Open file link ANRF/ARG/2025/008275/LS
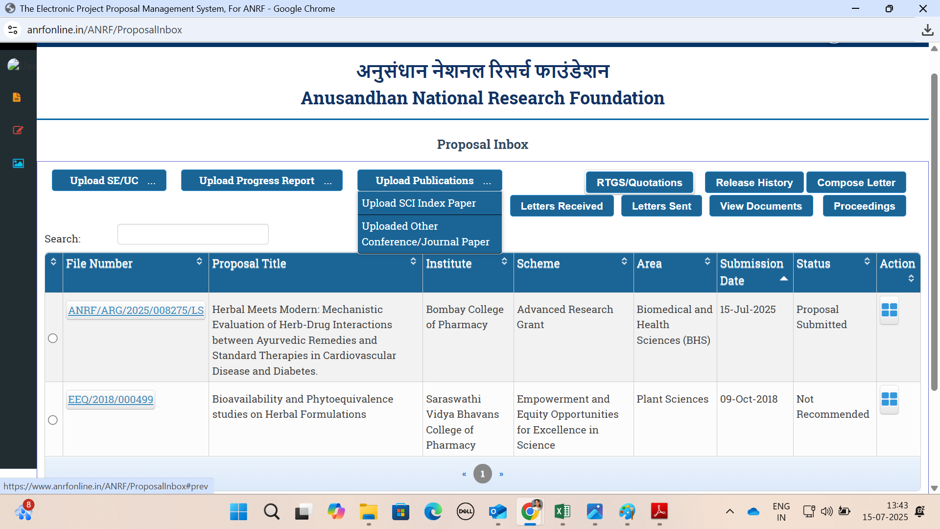 point(136,311)
